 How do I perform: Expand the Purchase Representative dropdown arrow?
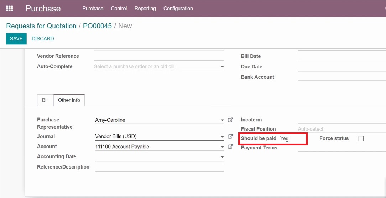222,120
